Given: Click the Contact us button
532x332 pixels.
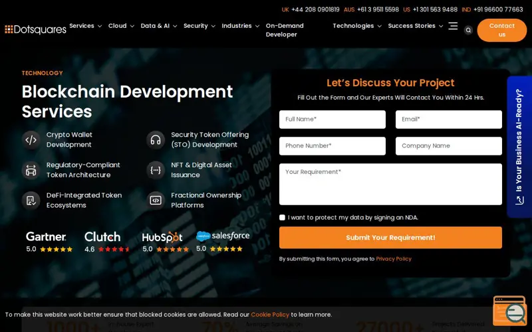Looking at the screenshot, I should (x=502, y=30).
